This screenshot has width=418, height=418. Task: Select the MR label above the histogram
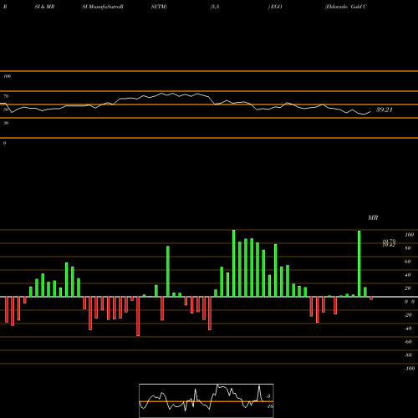[373, 217]
